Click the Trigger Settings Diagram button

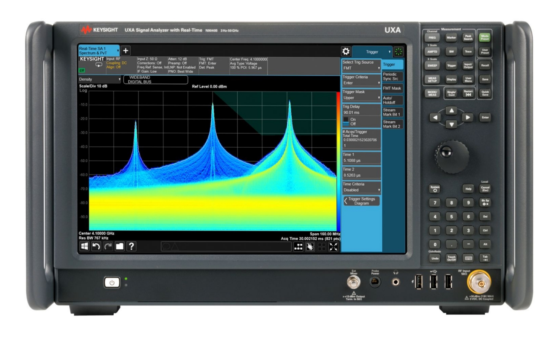[362, 200]
